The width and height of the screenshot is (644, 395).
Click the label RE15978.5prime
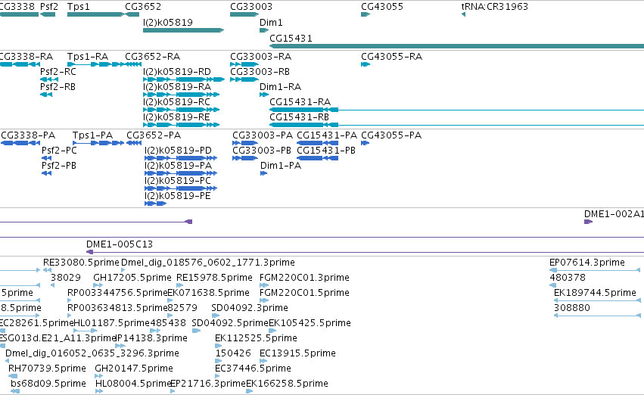pyautogui.click(x=214, y=278)
